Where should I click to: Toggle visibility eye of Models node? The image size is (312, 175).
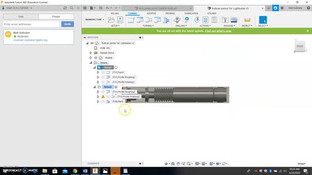[x=96, y=58]
